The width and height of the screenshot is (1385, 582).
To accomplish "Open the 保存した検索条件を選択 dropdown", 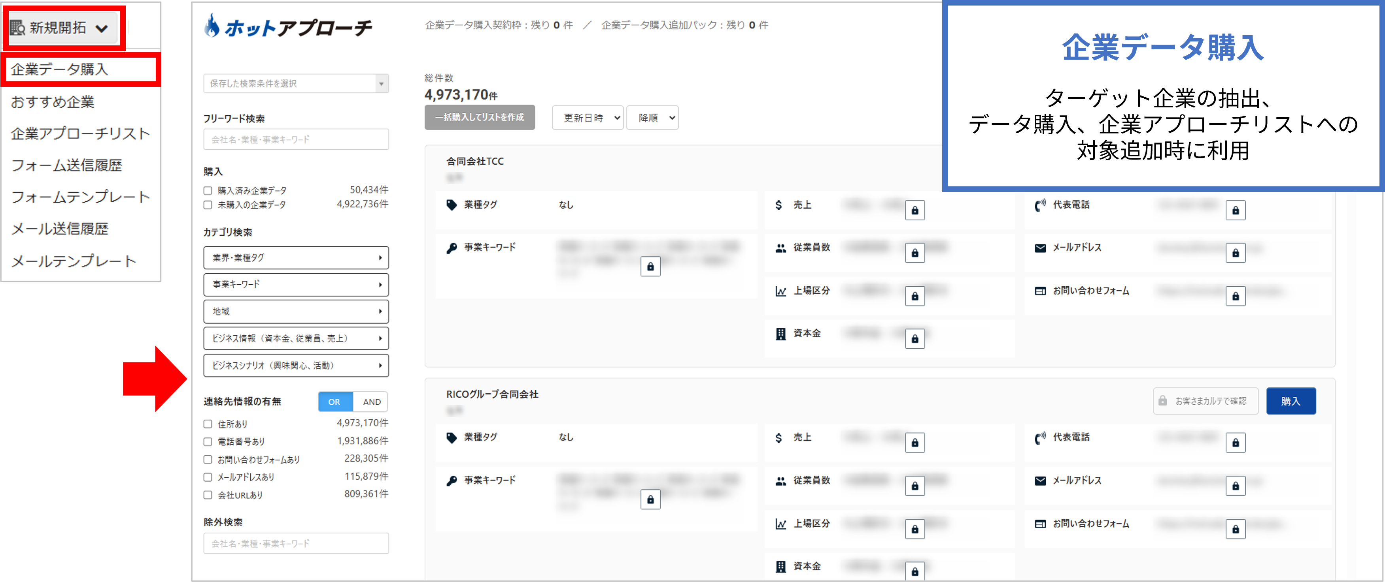I will [296, 83].
